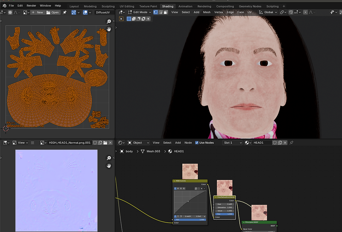Screen dimensions: 342x232
Task: Switch to the Texture Paint workspace
Action: (x=148, y=6)
